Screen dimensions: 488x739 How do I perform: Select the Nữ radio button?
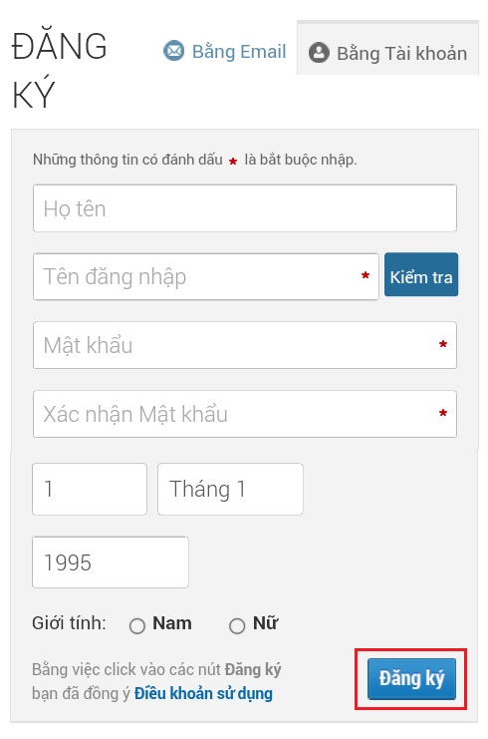click(x=237, y=626)
